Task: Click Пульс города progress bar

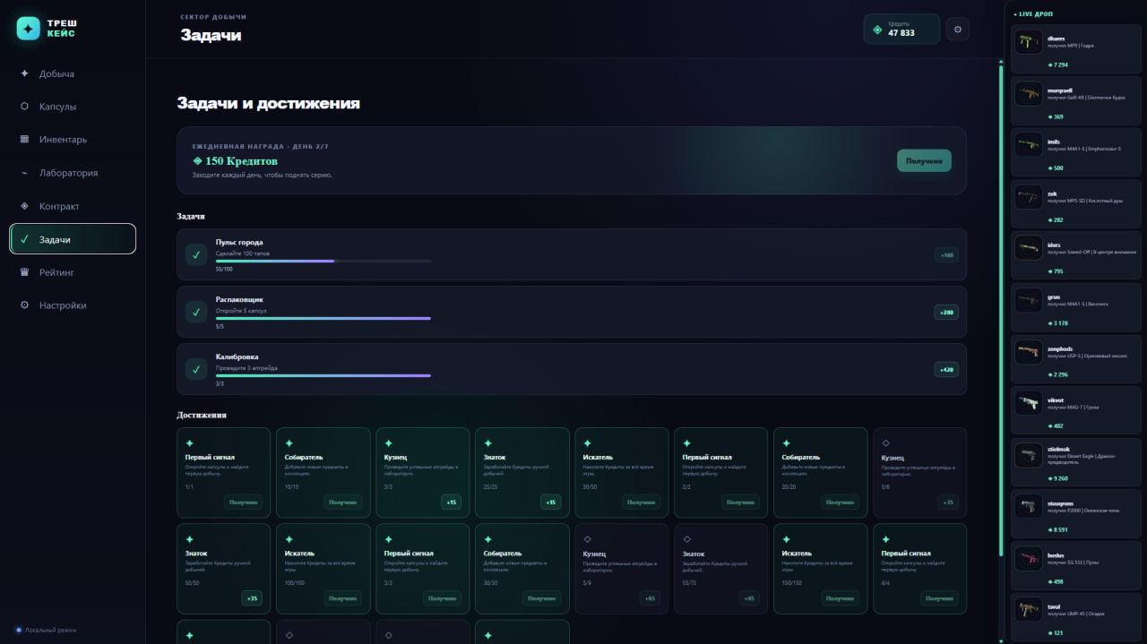Action: tap(323, 261)
